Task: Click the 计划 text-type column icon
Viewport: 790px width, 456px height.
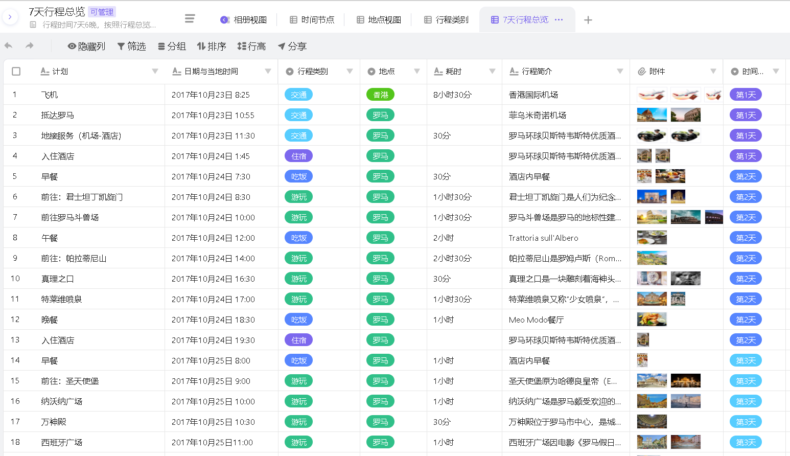Action: [45, 72]
